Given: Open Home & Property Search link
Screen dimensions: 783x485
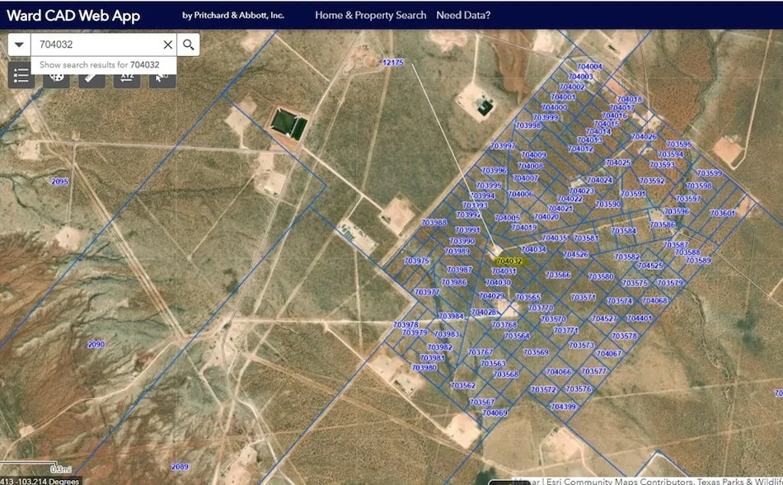Looking at the screenshot, I should (370, 15).
